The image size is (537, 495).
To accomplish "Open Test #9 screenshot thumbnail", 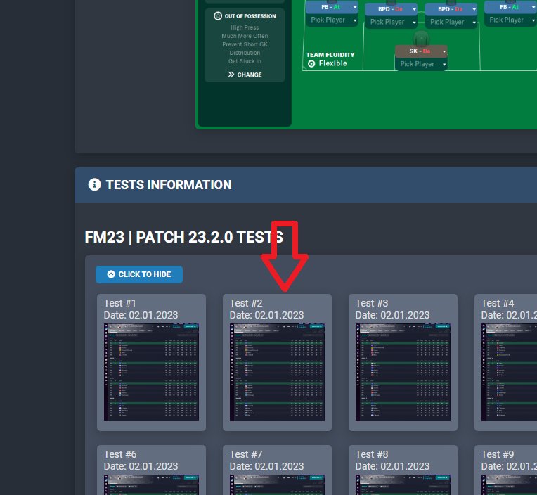I will pyautogui.click(x=509, y=484).
